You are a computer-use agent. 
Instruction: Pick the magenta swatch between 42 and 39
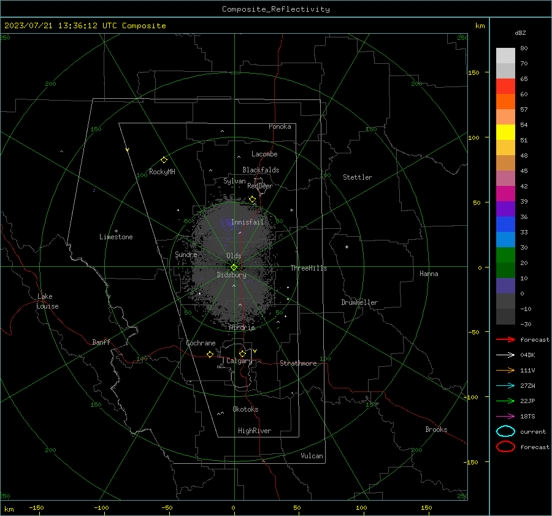505,194
